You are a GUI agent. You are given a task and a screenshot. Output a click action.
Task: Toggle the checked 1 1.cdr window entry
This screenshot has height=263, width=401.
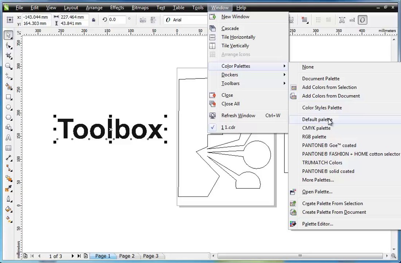(x=248, y=127)
